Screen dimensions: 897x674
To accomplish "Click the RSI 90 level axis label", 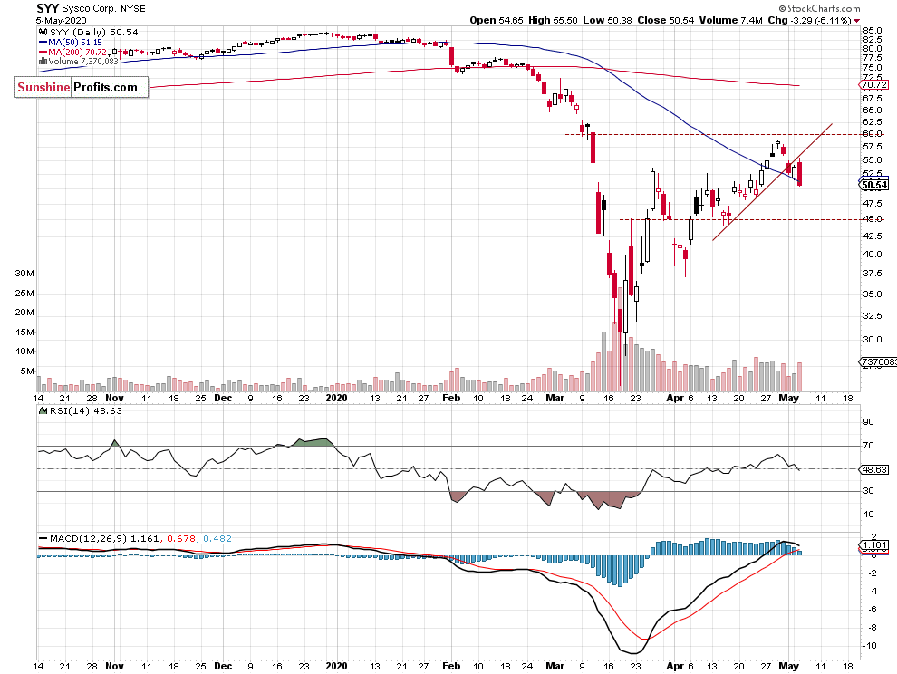I will click(868, 422).
